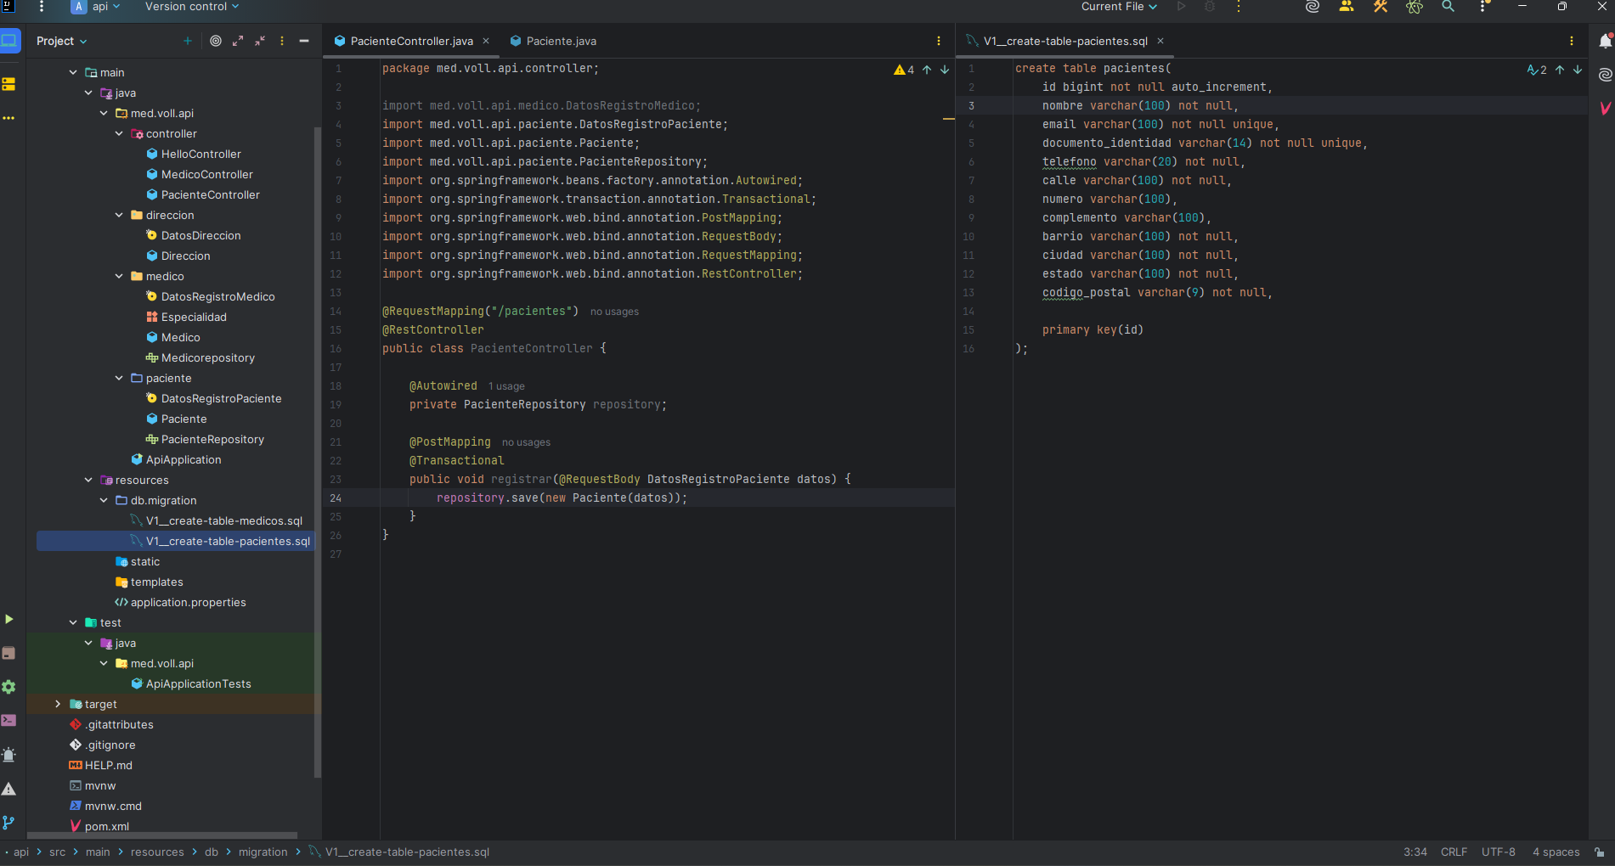The height and width of the screenshot is (866, 1615).
Task: Click the Select Opened File target icon
Action: [x=216, y=41]
